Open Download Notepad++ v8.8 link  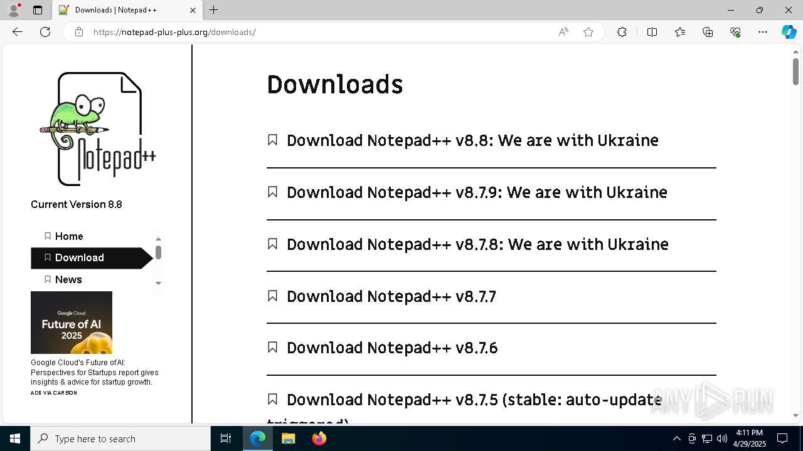472,140
